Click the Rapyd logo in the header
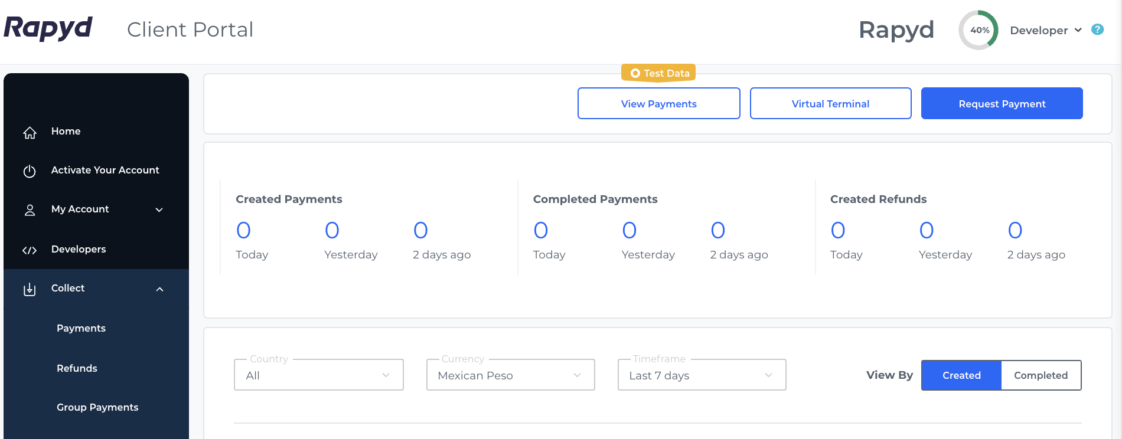The image size is (1122, 439). (x=48, y=28)
